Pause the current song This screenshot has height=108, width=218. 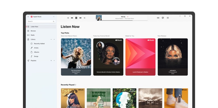click(x=76, y=18)
